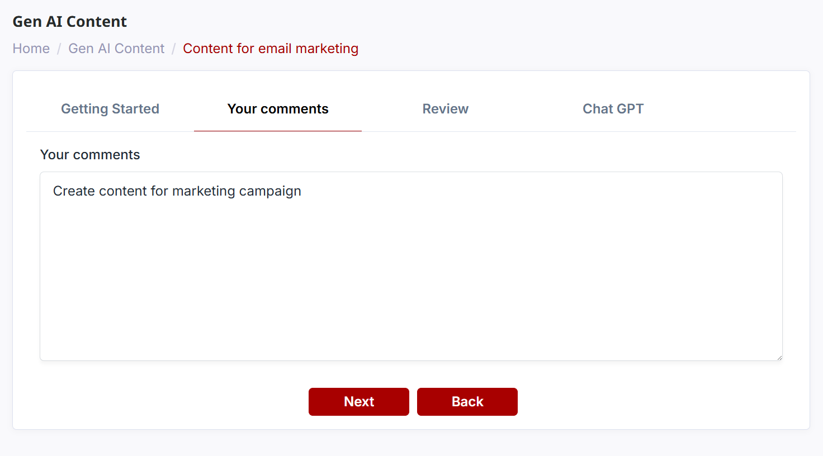This screenshot has width=823, height=456.
Task: Go to the Home breadcrumb link
Action: [31, 49]
